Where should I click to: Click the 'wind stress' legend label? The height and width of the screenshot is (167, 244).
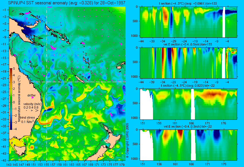[x=28, y=117]
